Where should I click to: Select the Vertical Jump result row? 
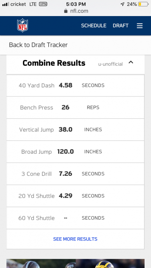[x=75, y=130]
